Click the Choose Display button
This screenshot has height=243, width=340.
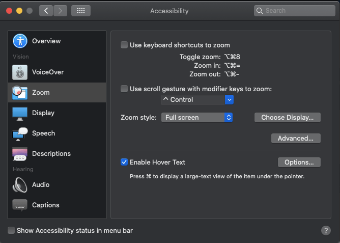click(x=287, y=117)
